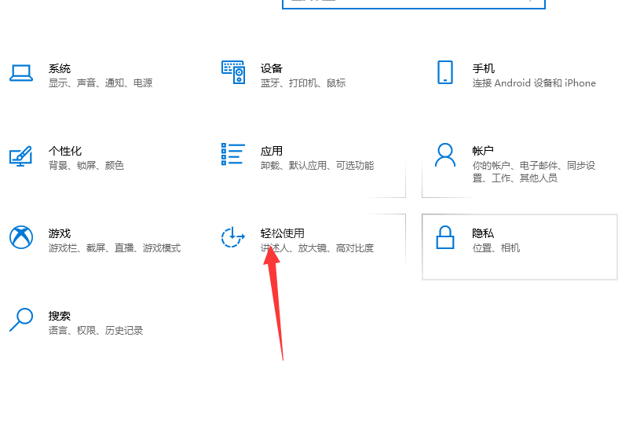The image size is (640, 436).
Task: Go to 设备 settings title
Action: point(272,68)
